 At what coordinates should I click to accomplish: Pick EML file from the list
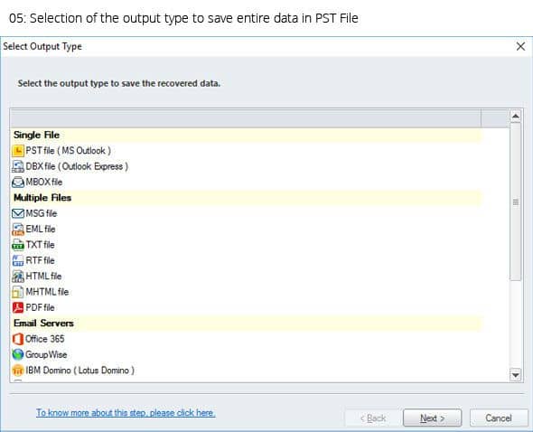(x=40, y=230)
